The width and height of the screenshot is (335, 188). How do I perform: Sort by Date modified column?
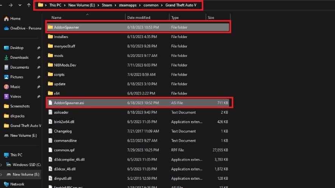click(x=139, y=18)
